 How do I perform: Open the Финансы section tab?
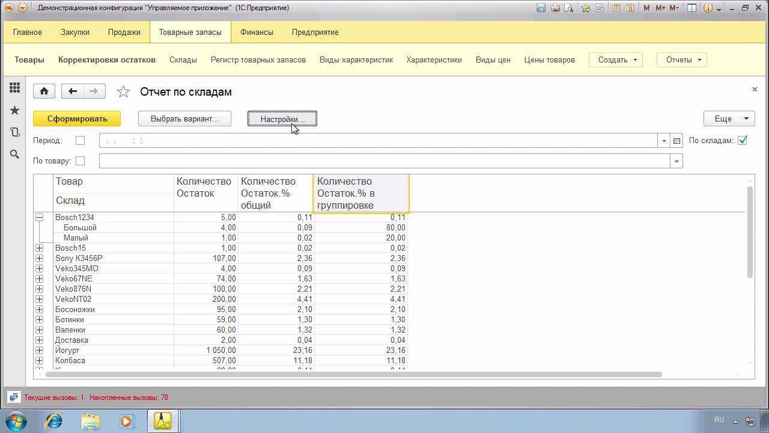pos(257,32)
